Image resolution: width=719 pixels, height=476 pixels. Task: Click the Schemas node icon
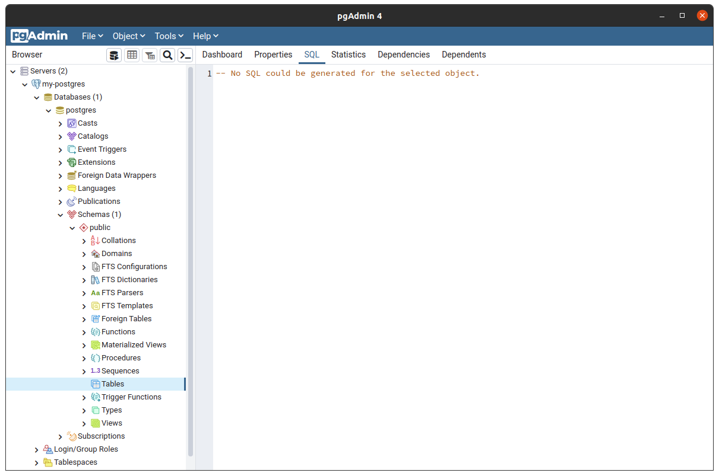coord(72,215)
